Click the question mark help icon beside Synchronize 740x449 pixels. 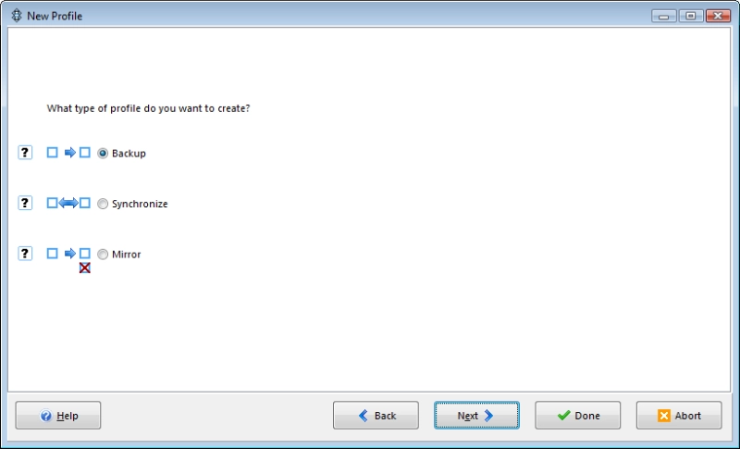25,204
